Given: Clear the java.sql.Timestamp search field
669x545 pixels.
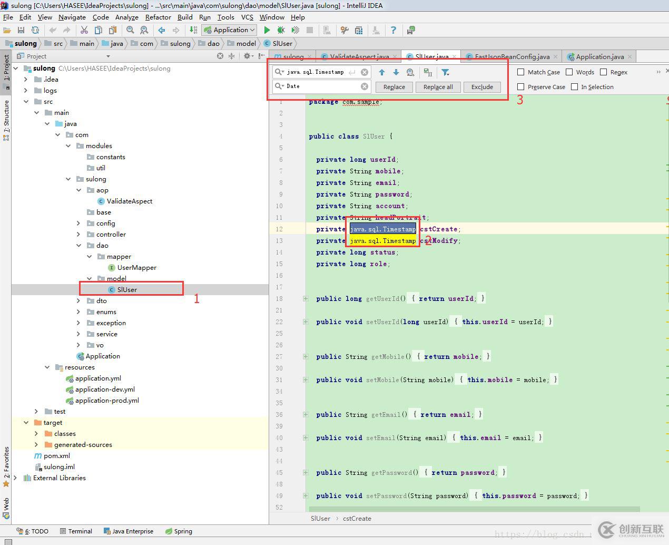Looking at the screenshot, I should click(365, 72).
